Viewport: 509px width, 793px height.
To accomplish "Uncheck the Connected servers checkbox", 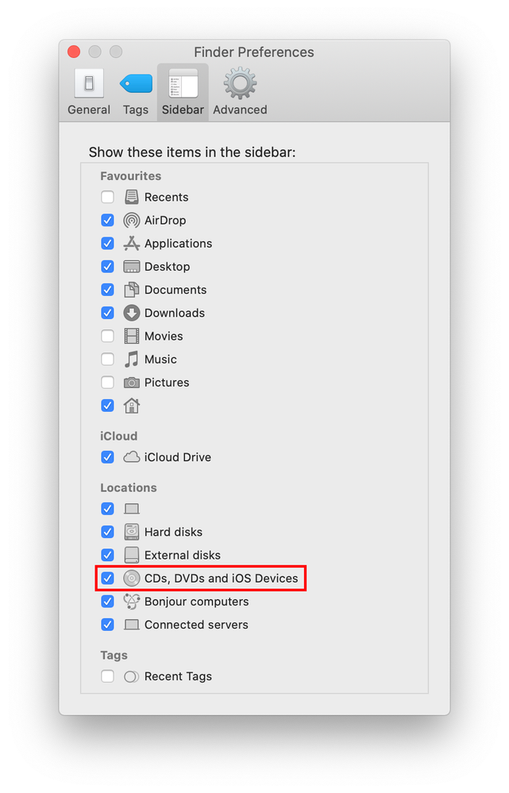I will click(108, 625).
